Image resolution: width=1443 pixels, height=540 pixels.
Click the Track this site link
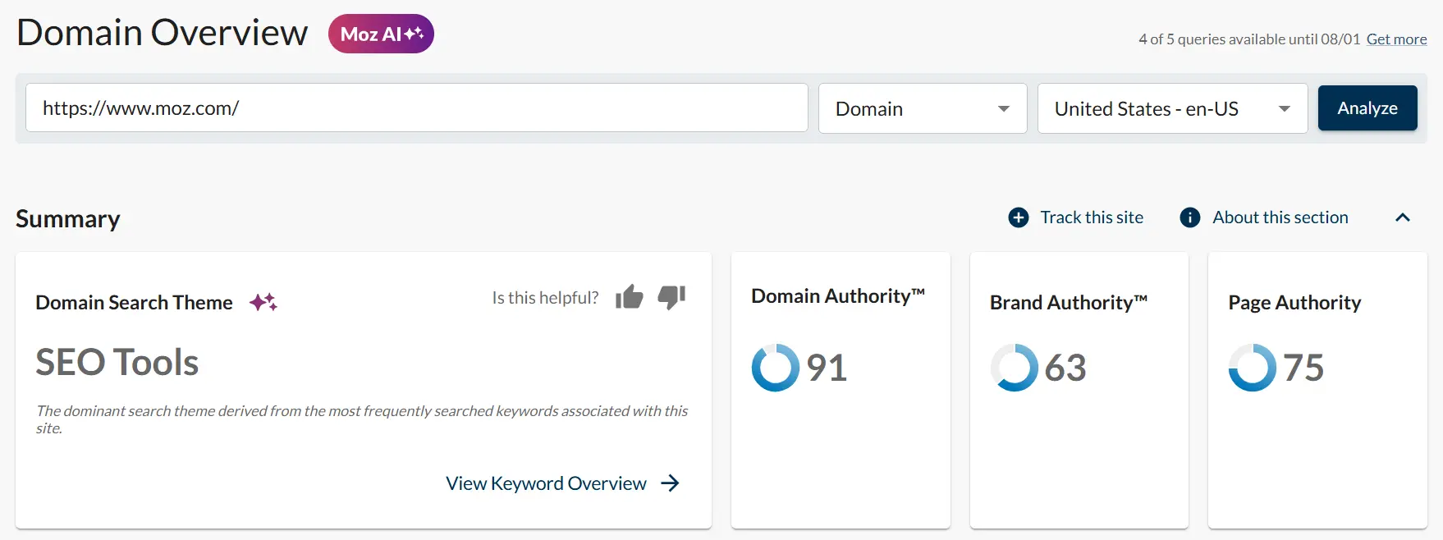click(1092, 217)
